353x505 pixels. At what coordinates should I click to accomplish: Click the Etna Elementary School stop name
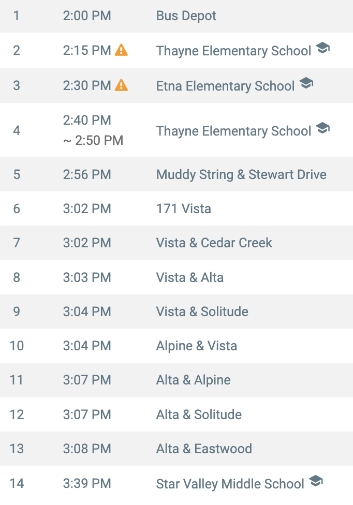[225, 86]
